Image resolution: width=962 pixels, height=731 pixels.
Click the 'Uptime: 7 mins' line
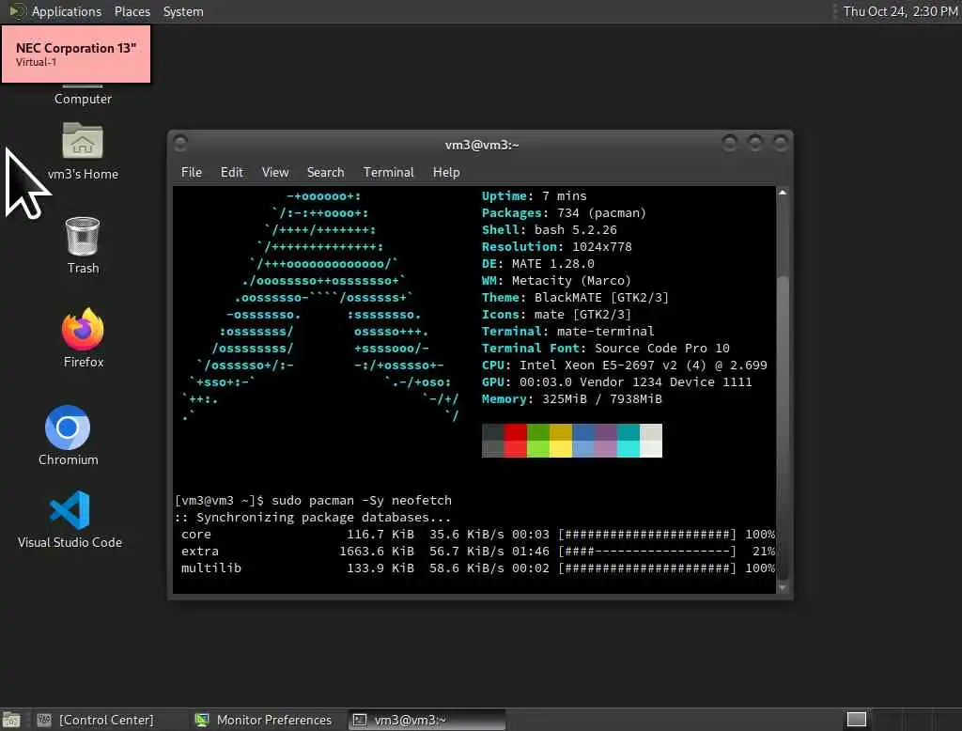click(534, 195)
